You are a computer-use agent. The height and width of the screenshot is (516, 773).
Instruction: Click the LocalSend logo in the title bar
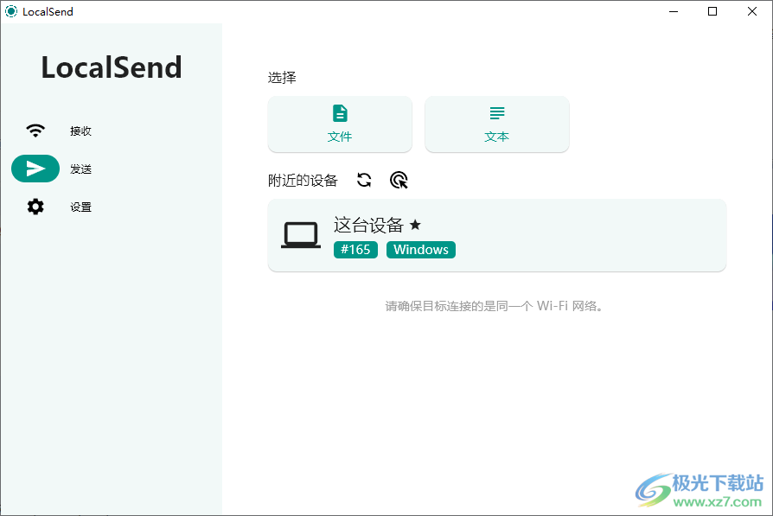pyautogui.click(x=10, y=11)
